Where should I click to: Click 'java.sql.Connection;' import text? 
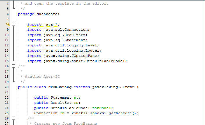(66, 30)
